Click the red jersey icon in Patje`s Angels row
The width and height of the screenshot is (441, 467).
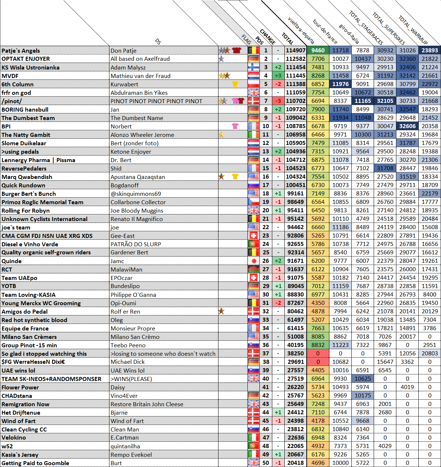[x=237, y=51]
